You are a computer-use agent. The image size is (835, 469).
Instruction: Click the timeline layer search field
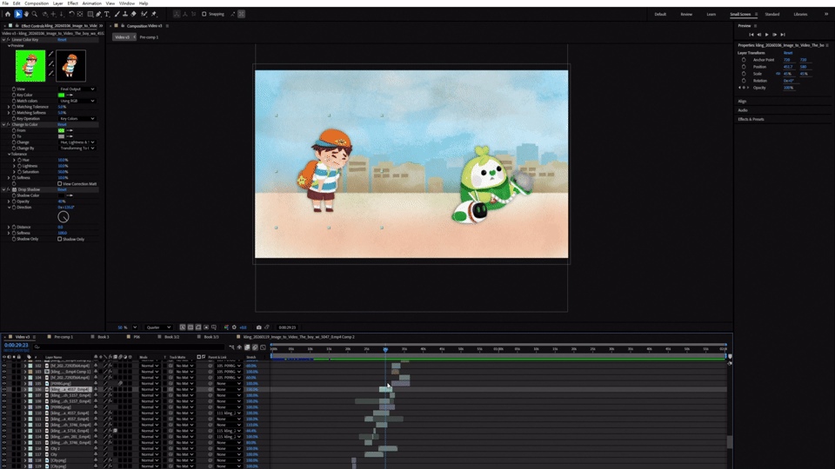pos(128,347)
